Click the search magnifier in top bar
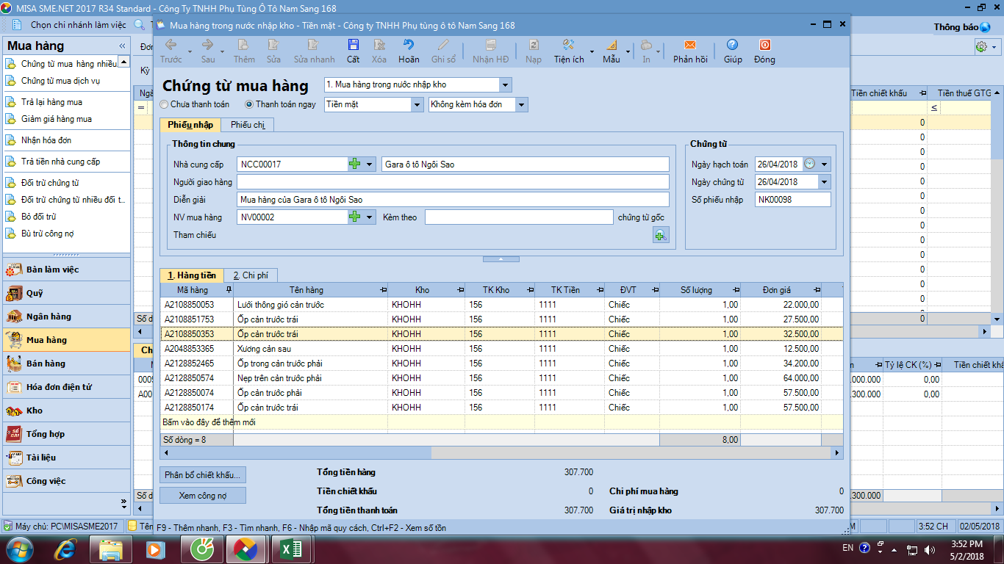1004x564 pixels. 140,25
